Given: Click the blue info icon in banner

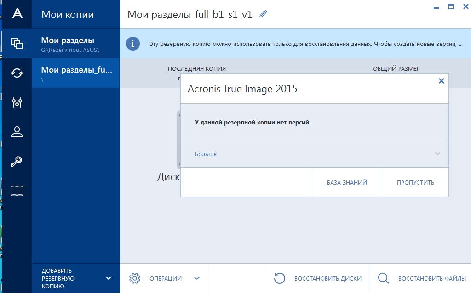Looking at the screenshot, I should click(133, 44).
